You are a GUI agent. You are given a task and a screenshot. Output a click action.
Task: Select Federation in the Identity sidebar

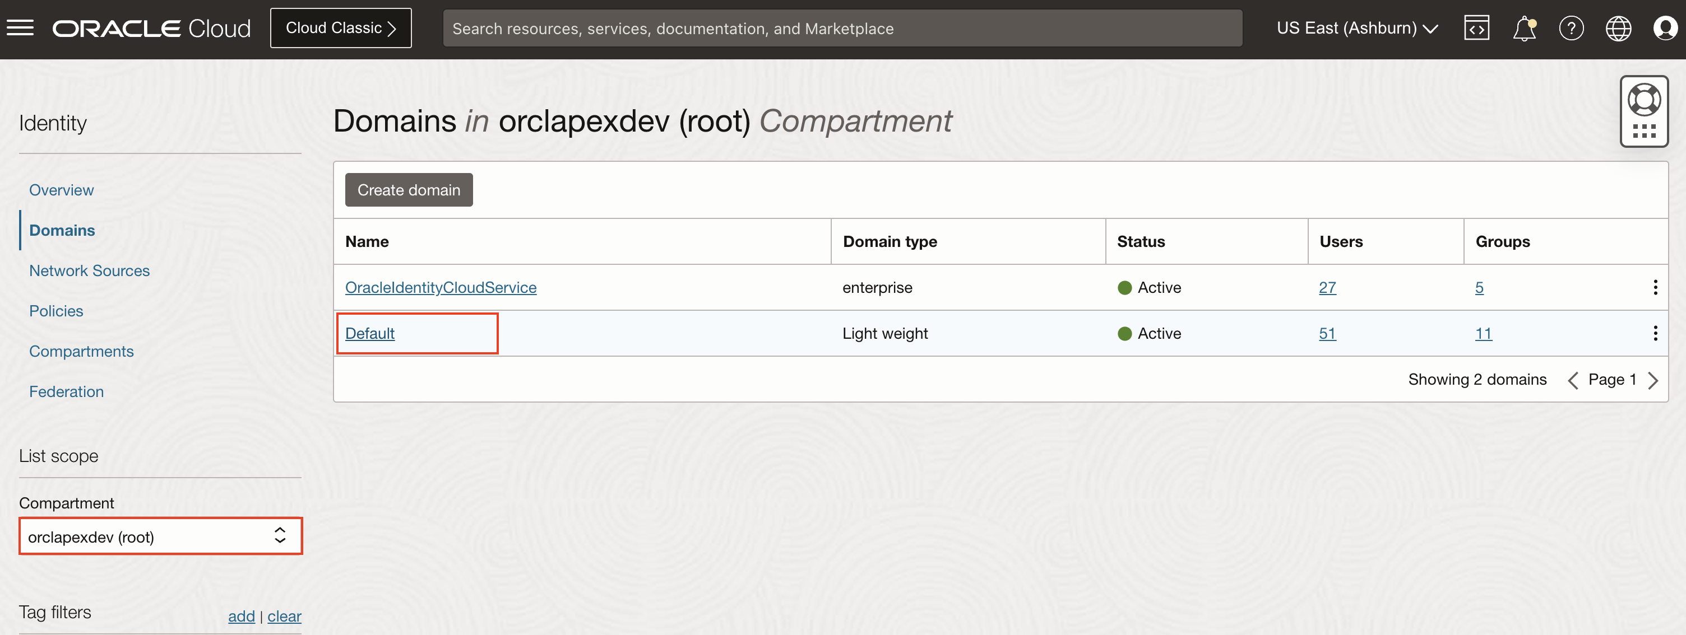(x=66, y=391)
